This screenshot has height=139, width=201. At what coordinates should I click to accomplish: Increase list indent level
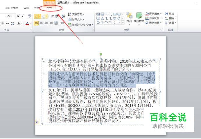pyautogui.click(x=57, y=16)
